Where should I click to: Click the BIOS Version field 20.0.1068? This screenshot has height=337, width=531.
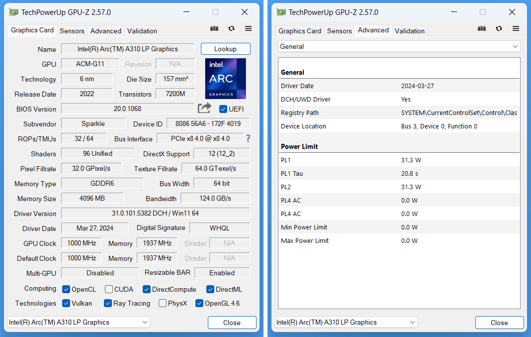(128, 109)
